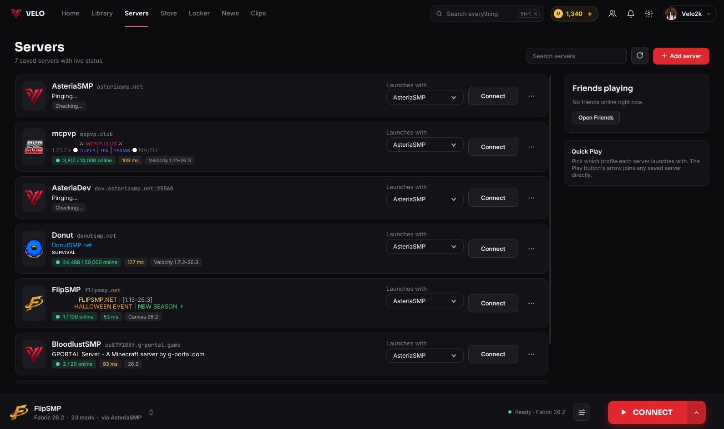
Task: Click the Donut server icon thumbnail
Action: 34,249
